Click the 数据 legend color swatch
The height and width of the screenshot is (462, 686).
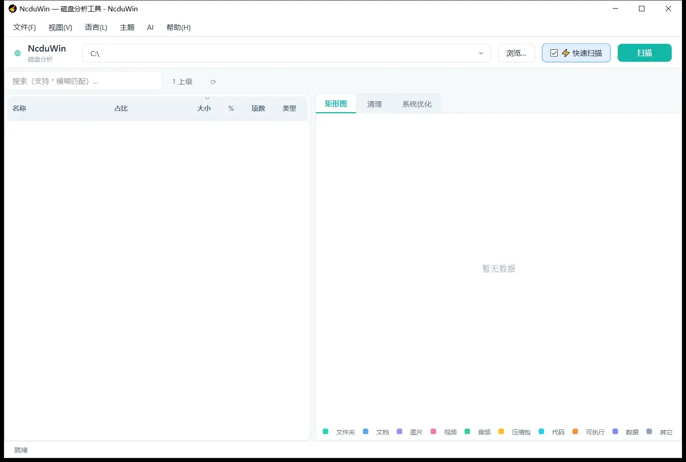(615, 432)
